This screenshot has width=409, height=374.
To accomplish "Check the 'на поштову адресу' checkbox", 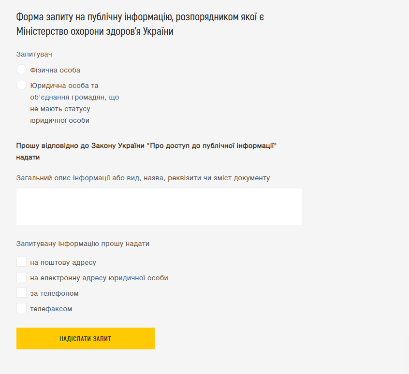I will pos(21,262).
